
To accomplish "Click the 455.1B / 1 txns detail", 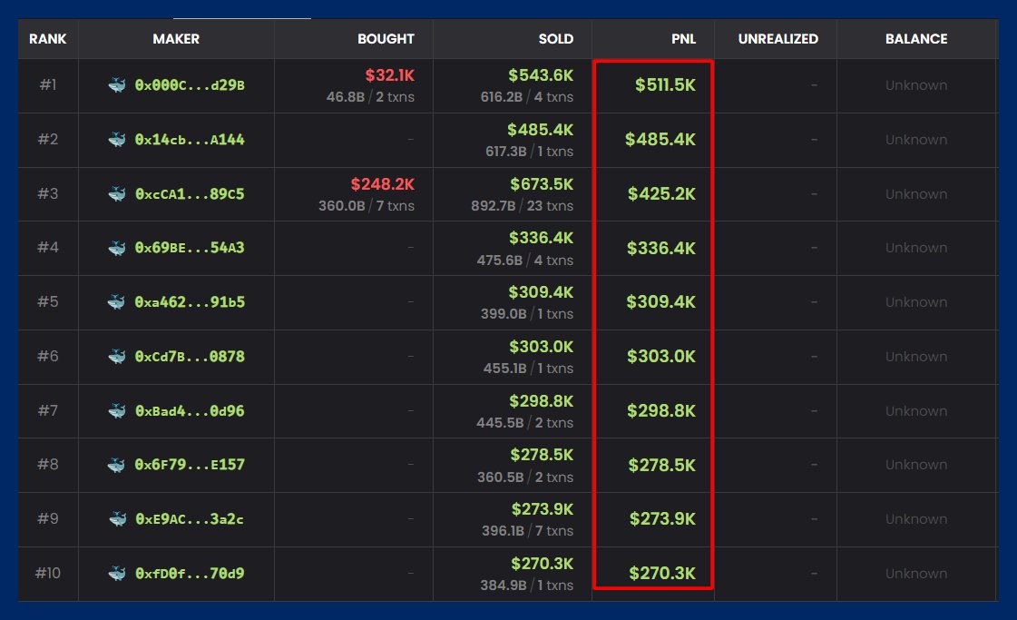I will (x=529, y=369).
